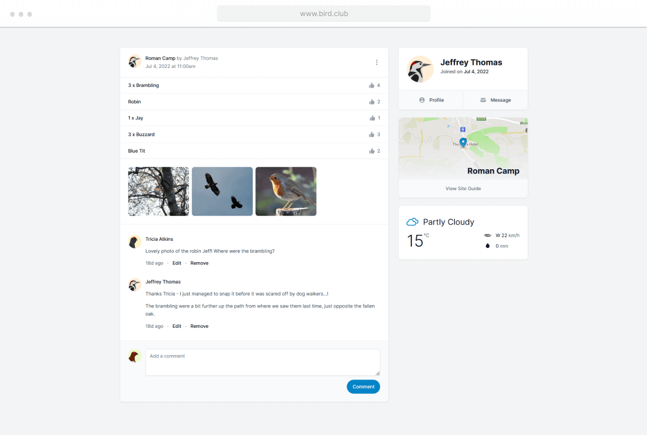Image resolution: width=647 pixels, height=435 pixels.
Task: Like the 1 x Jay sighting
Action: 372,118
